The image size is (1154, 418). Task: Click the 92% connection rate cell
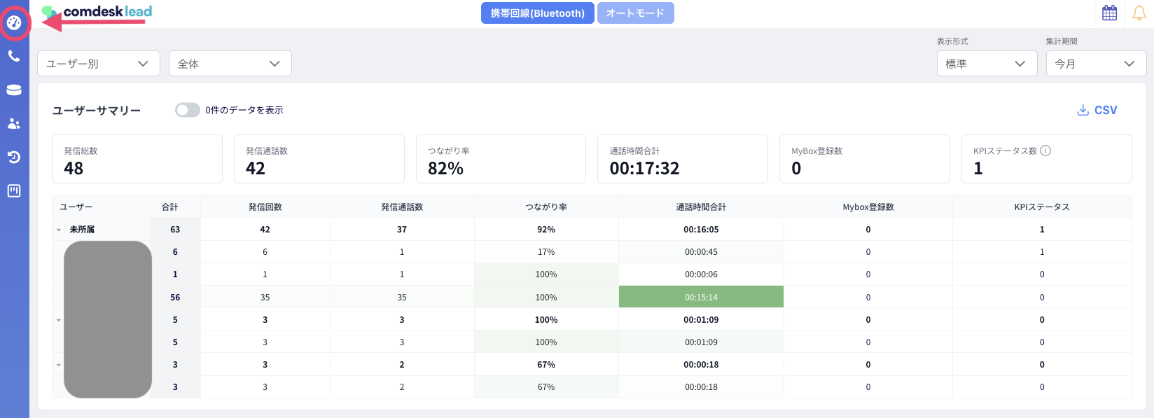click(x=546, y=230)
